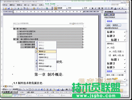The height and width of the screenshot is (100, 132).
Task: Open the task pane title dropdown arrow
Action: [126, 12]
